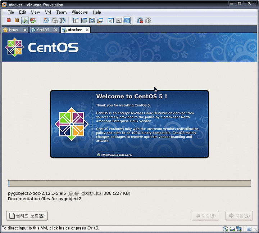Open the Team menu
This screenshot has width=259, height=233.
tap(61, 12)
